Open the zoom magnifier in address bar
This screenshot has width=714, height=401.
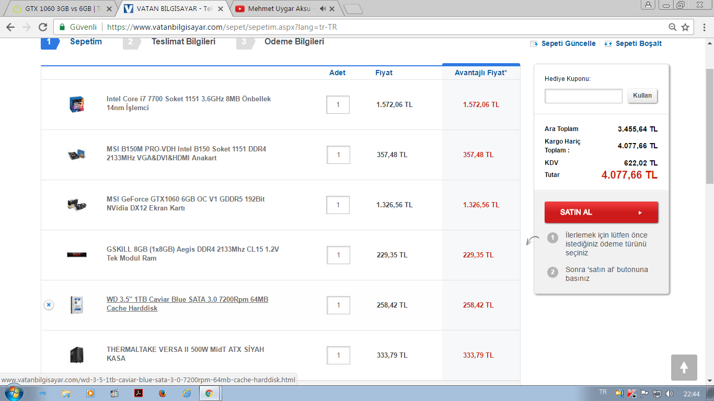click(x=673, y=27)
